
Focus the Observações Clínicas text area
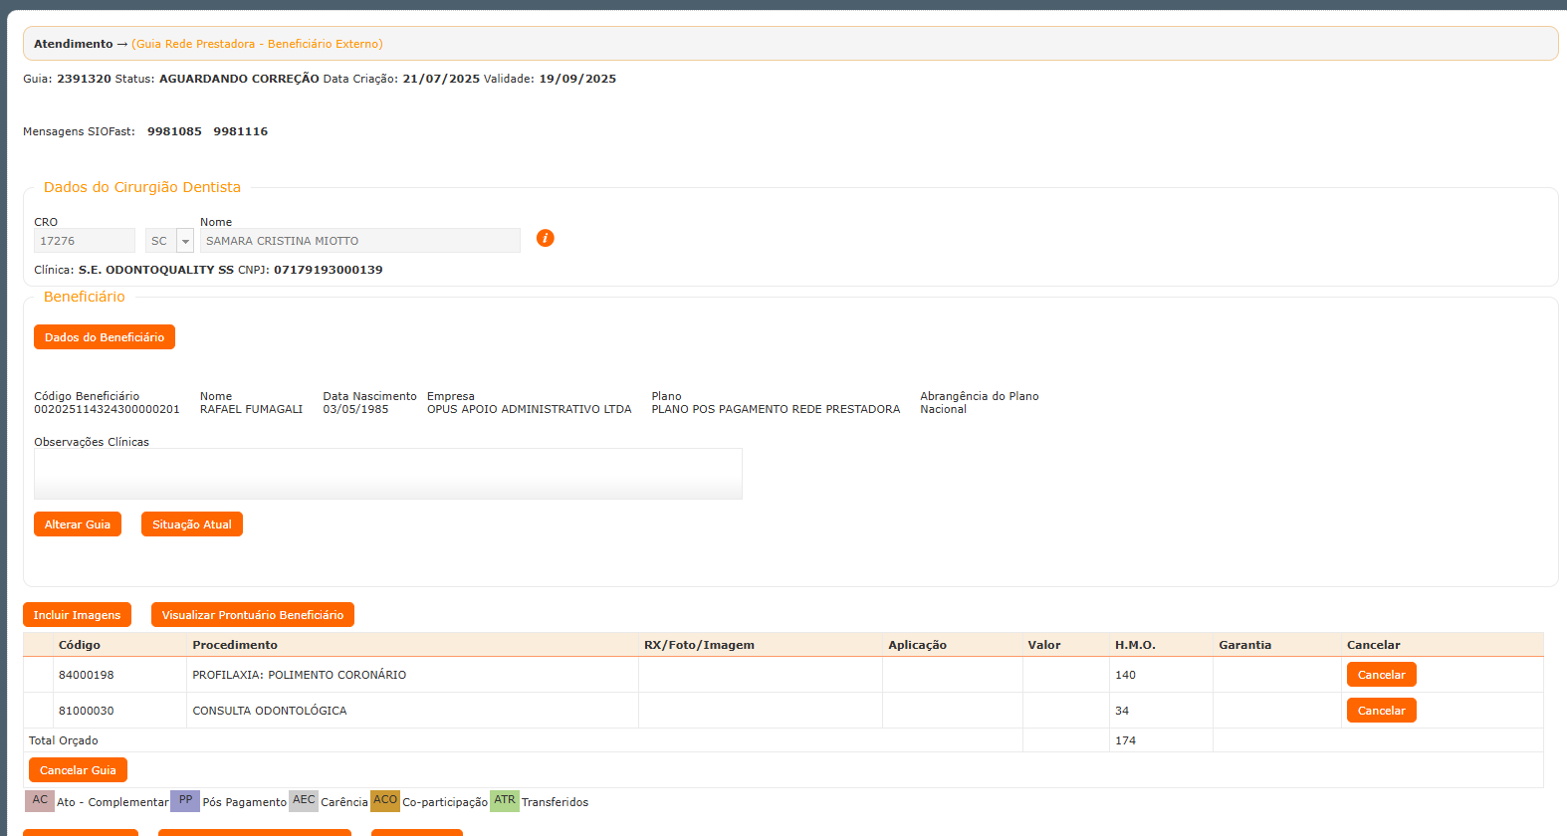click(387, 474)
